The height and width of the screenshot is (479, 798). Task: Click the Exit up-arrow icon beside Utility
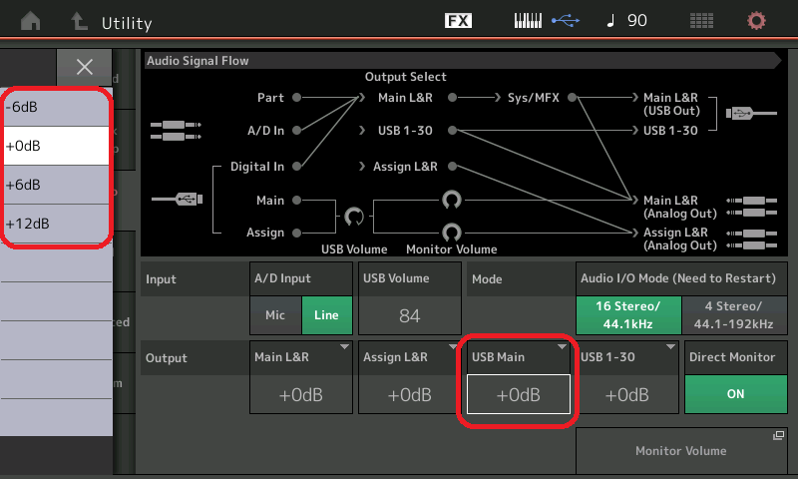tap(78, 21)
